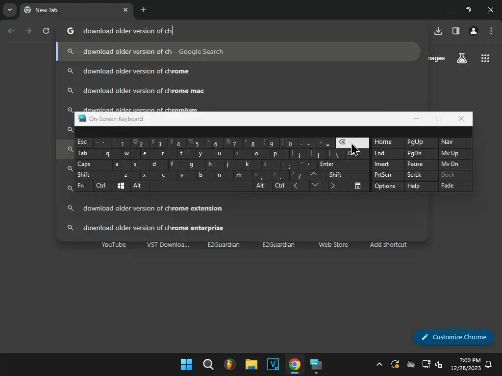This screenshot has width=502, height=376.
Task: Open Chrome profile avatar
Action: pyautogui.click(x=474, y=31)
